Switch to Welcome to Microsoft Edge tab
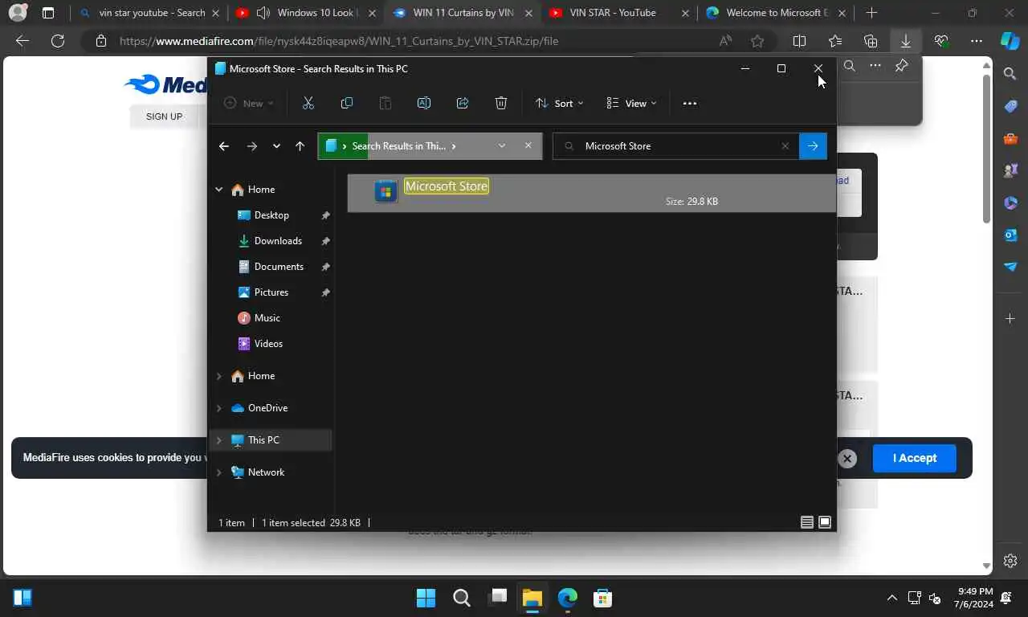Viewport: 1028px width, 617px height. (x=775, y=13)
